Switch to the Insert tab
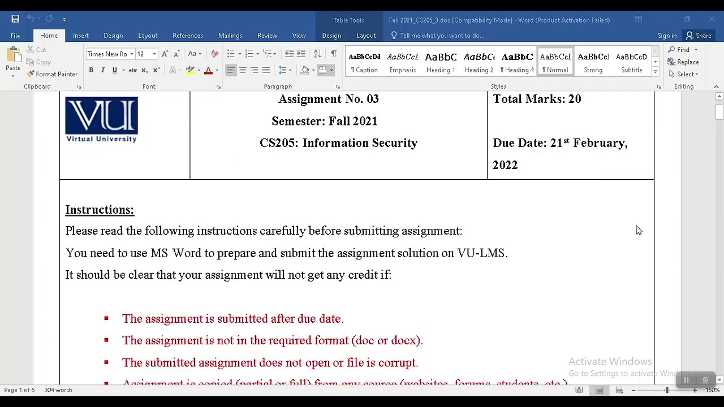724x407 pixels. [80, 36]
